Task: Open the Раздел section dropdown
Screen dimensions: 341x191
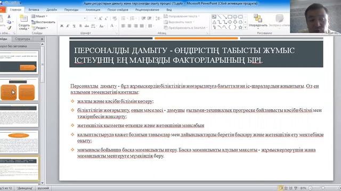Action: [40, 28]
